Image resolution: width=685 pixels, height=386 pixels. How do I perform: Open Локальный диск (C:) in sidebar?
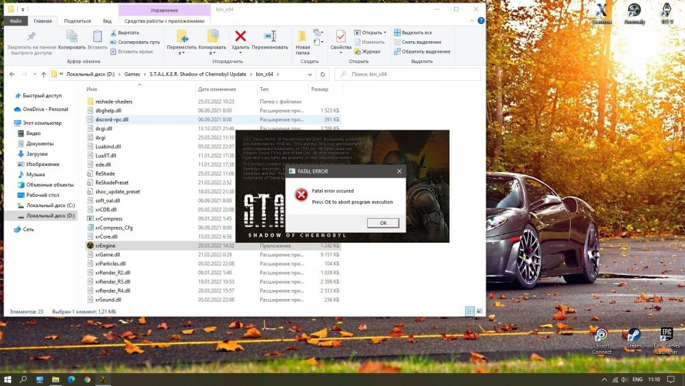point(51,206)
